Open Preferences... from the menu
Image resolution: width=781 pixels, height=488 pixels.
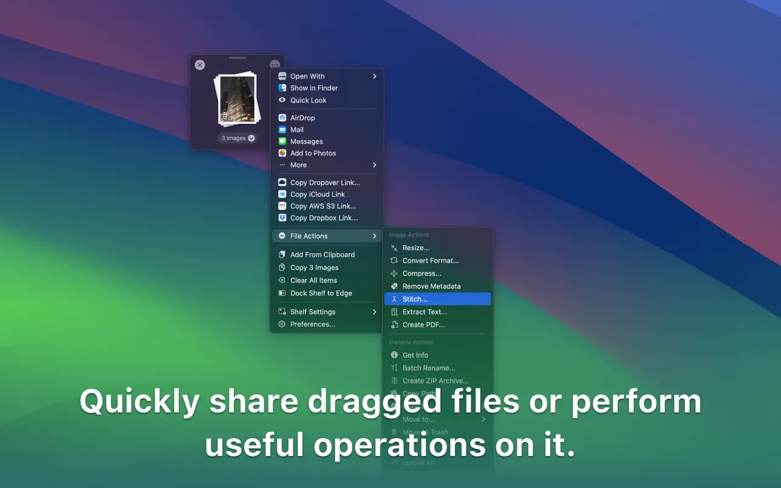(x=312, y=324)
